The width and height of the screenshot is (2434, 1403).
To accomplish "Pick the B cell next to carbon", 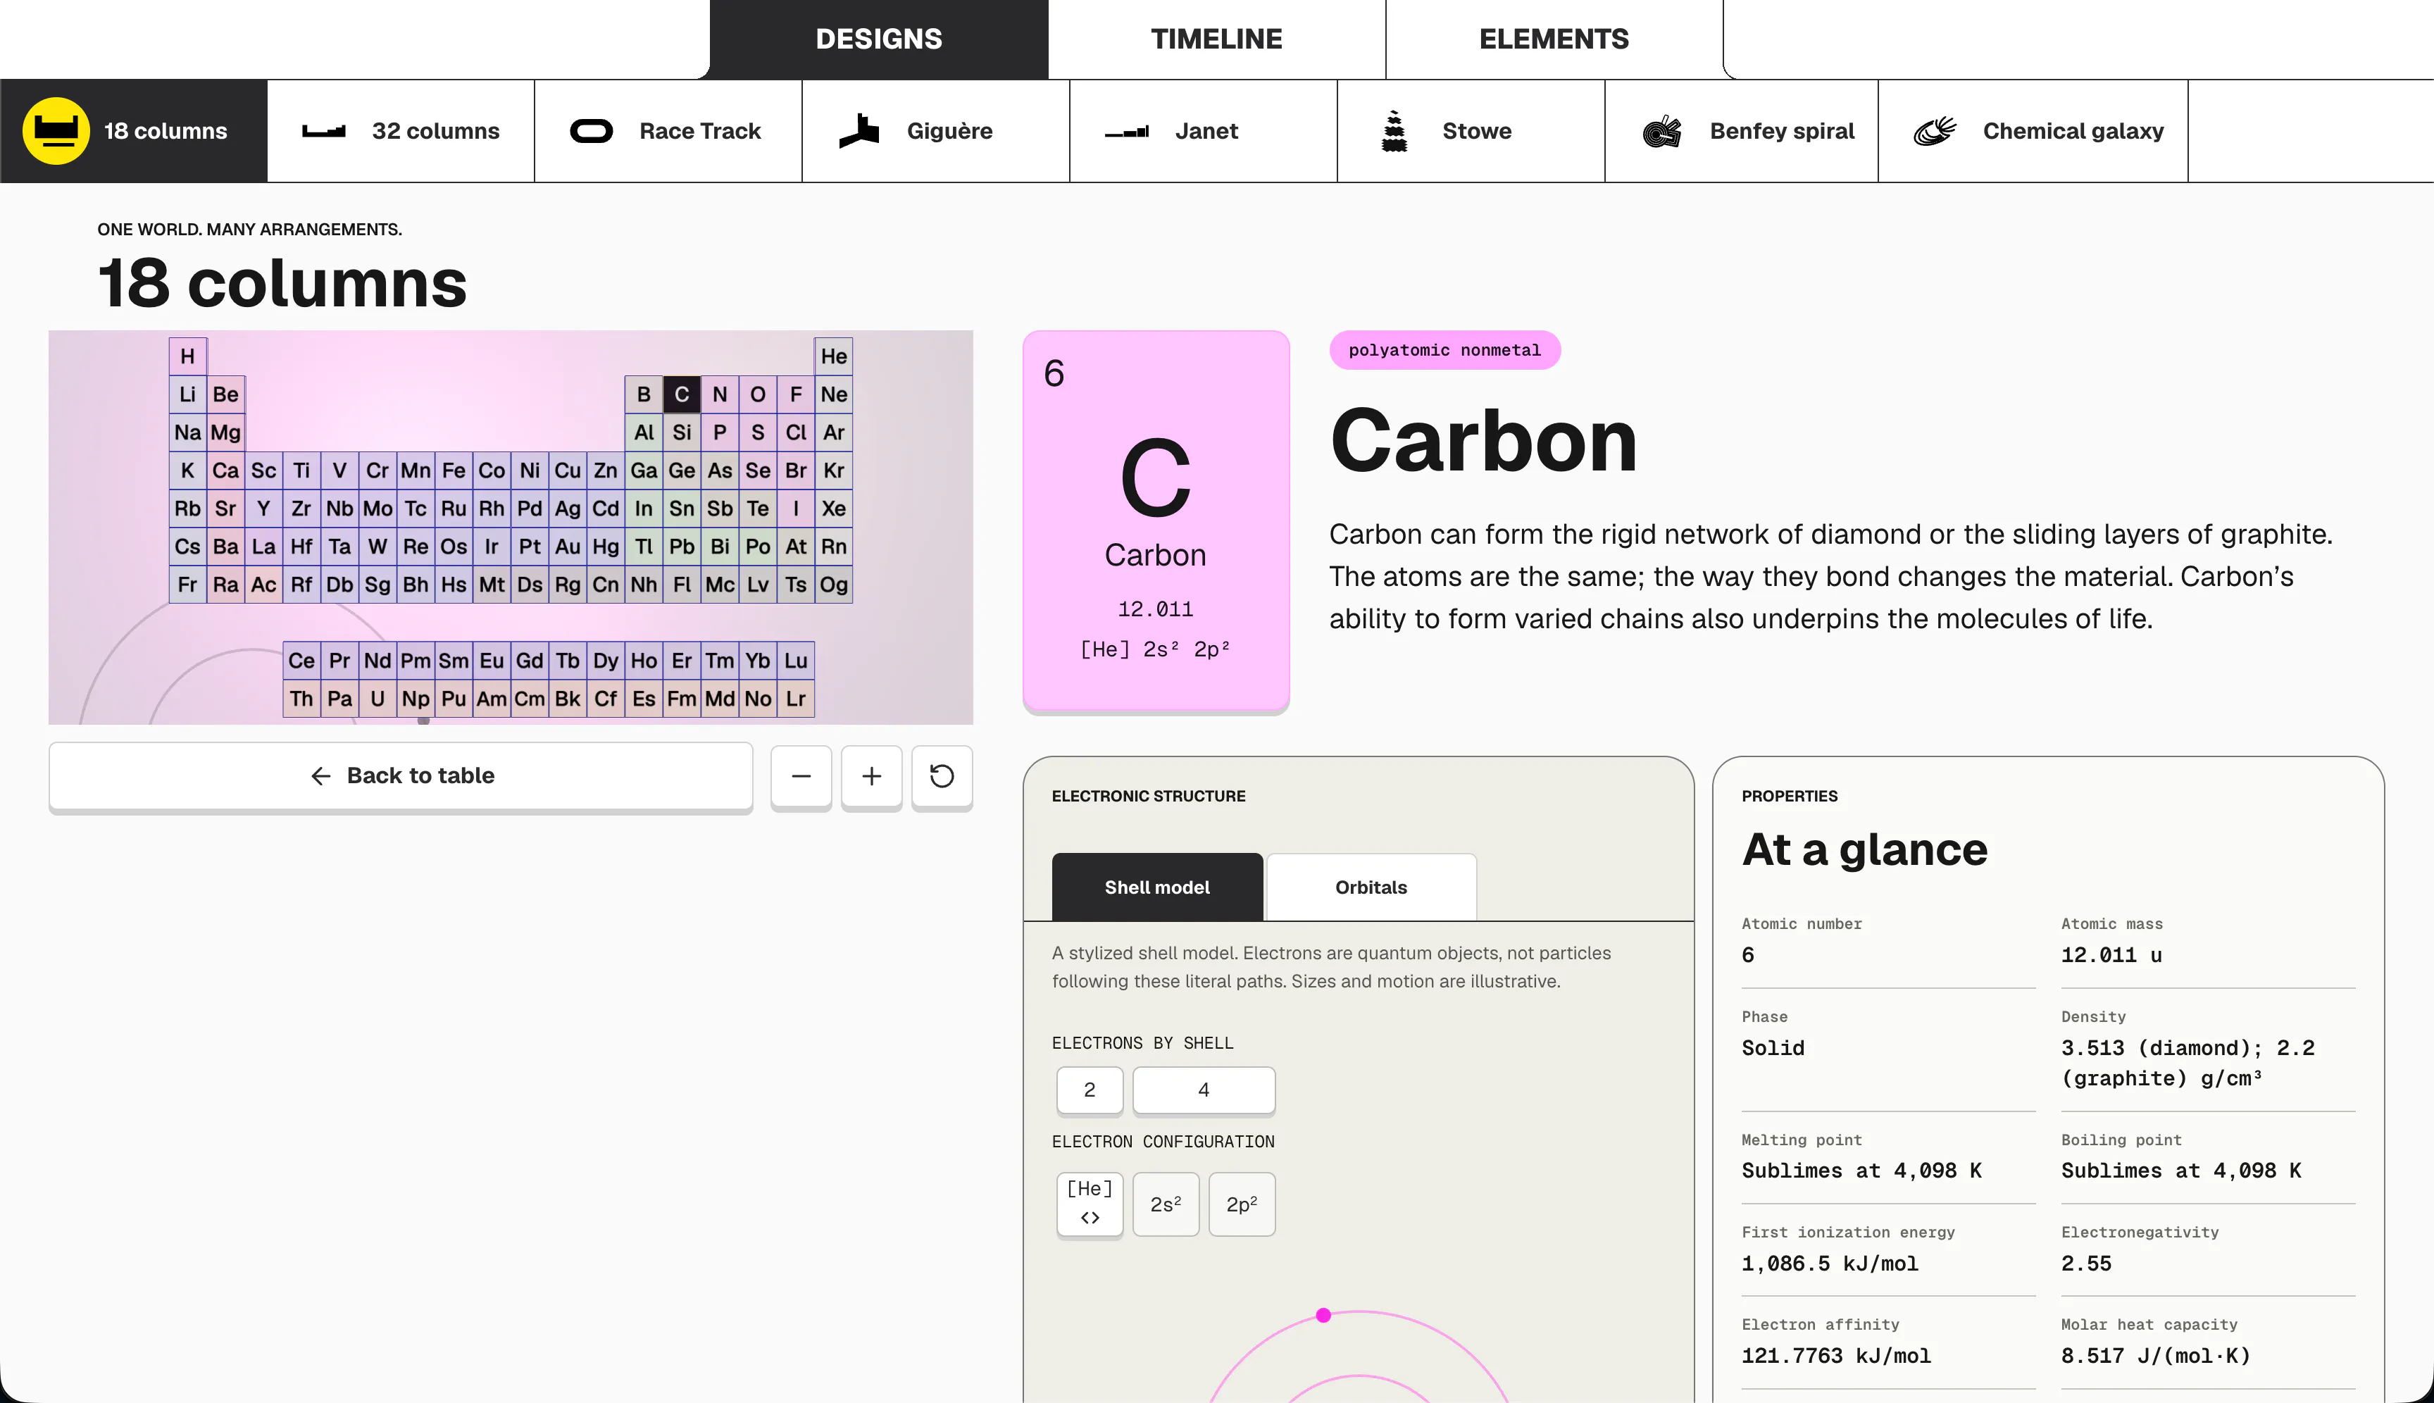I will (644, 394).
